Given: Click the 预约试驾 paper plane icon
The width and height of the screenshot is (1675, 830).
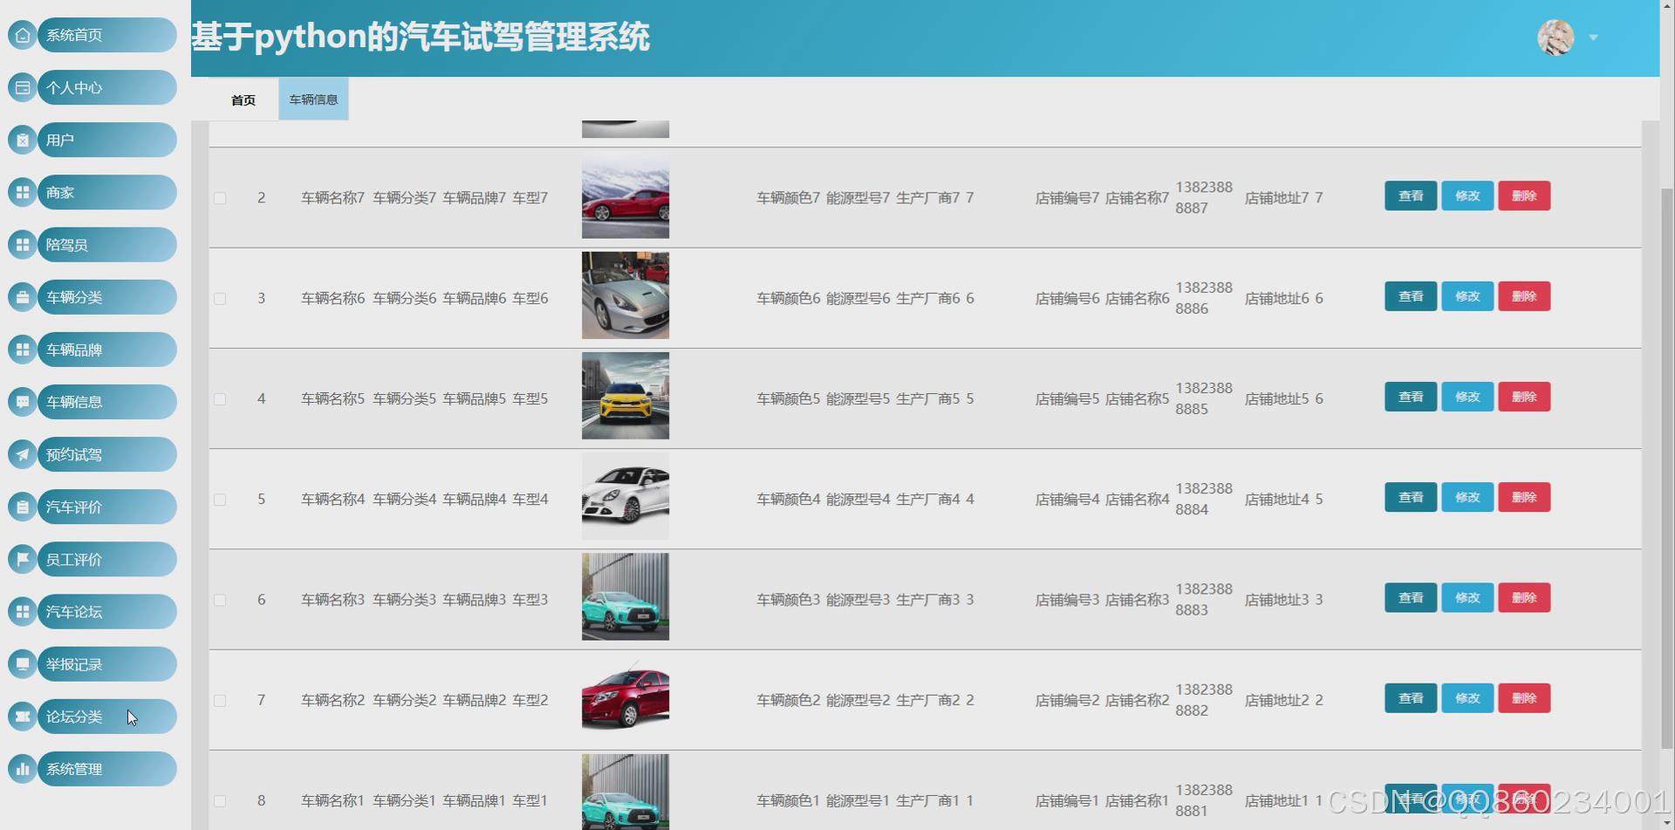Looking at the screenshot, I should point(23,454).
